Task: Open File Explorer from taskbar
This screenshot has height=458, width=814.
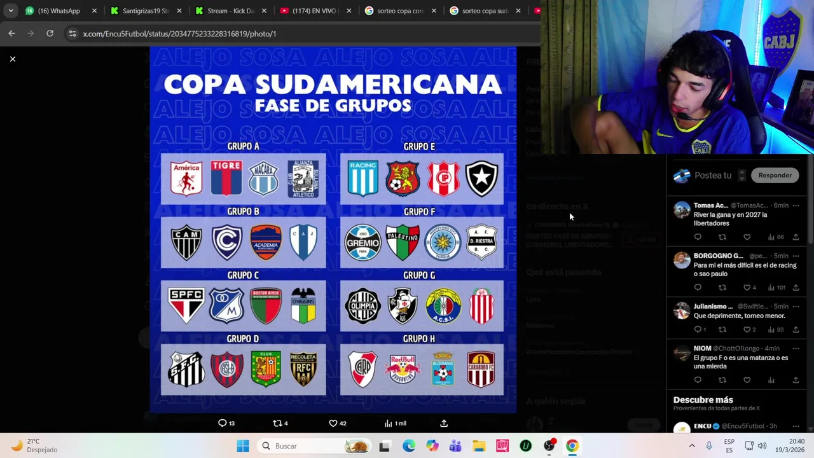Action: click(x=479, y=446)
